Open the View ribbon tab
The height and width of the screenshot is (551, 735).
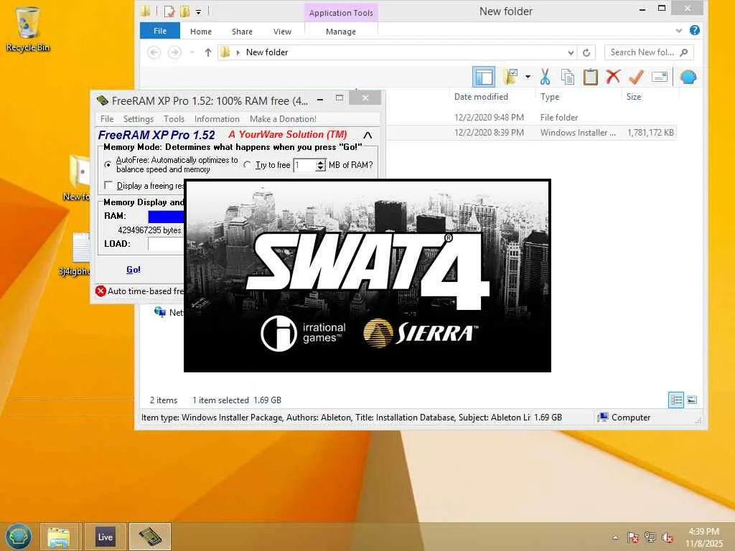click(x=282, y=32)
